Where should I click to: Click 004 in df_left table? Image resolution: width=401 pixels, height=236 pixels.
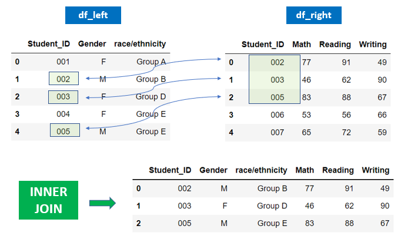(64, 114)
